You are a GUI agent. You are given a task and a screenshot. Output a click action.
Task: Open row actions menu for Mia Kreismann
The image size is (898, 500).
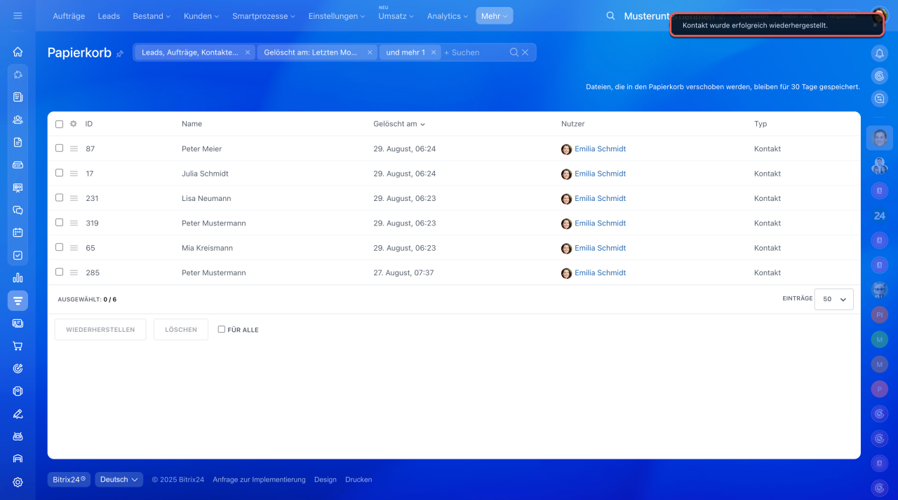coord(74,248)
